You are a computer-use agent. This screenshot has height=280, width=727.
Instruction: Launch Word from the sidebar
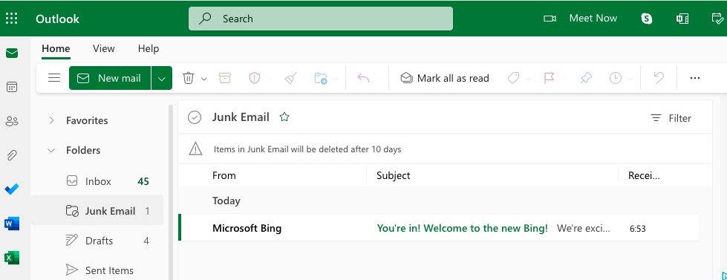(12, 224)
